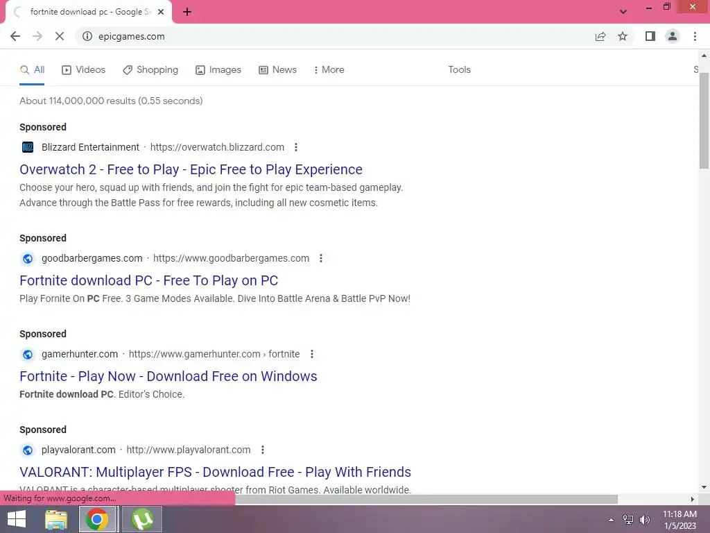Expand the tab search chevron
The width and height of the screenshot is (710, 533).
pos(623,12)
